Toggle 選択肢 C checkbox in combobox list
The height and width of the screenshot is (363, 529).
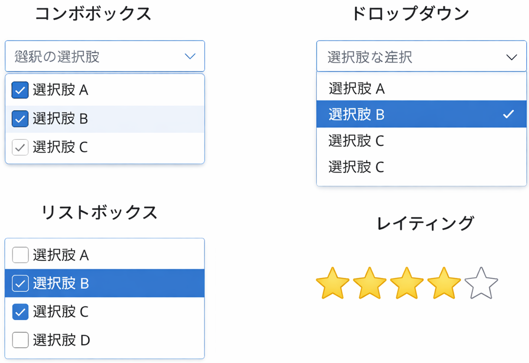(x=20, y=147)
